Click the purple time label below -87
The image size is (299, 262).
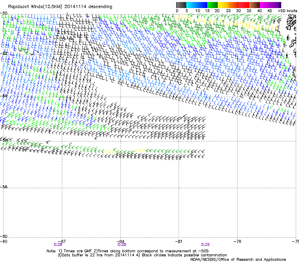[x=58, y=245]
